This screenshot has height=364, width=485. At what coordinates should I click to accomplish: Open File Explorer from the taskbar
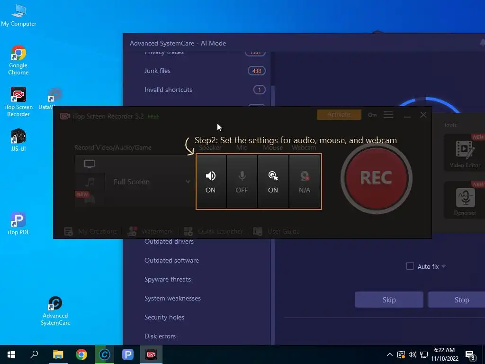(58, 355)
